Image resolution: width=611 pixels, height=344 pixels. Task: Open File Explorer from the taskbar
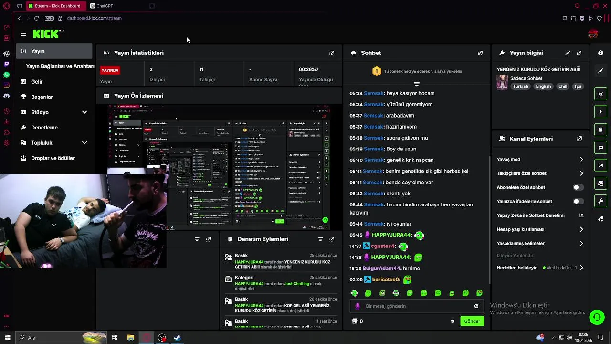tap(130, 338)
